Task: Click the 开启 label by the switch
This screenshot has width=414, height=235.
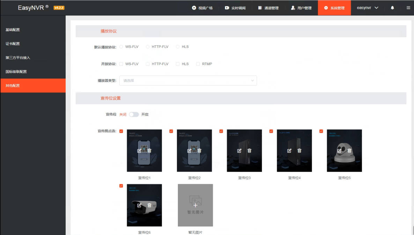Action: [x=145, y=114]
